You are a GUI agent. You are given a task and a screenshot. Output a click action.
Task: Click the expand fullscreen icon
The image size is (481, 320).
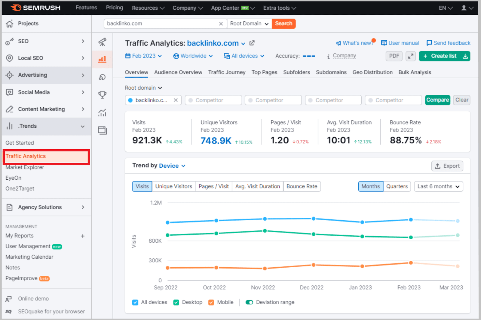[410, 56]
